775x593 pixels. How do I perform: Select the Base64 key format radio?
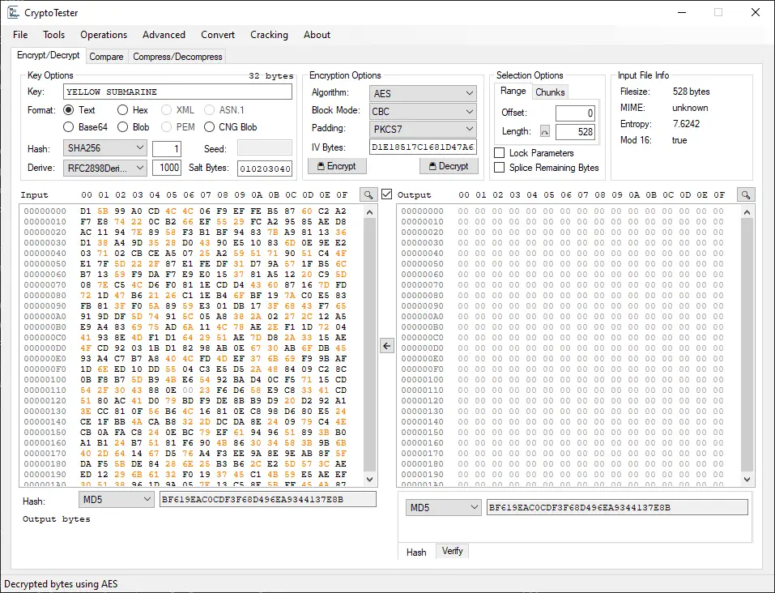(69, 127)
